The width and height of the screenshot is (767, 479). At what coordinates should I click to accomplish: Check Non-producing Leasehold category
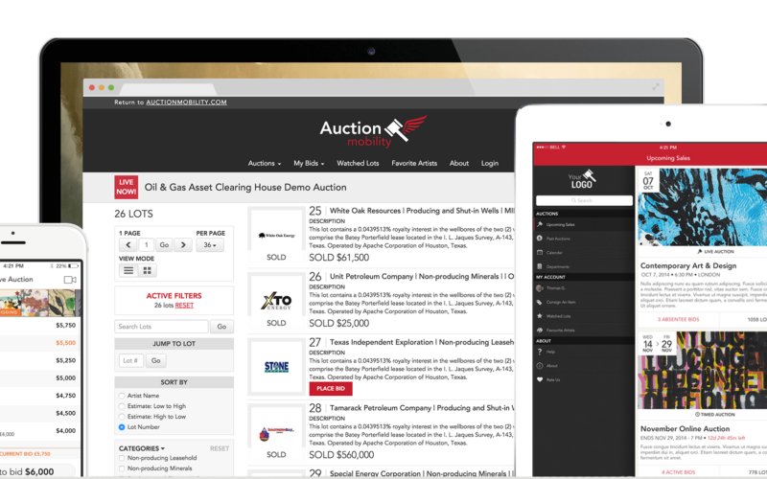pos(122,458)
